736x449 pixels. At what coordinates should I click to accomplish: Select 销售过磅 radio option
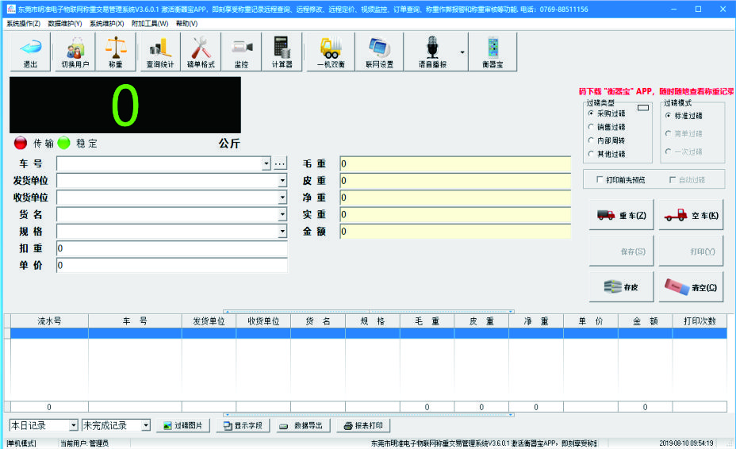607,127
